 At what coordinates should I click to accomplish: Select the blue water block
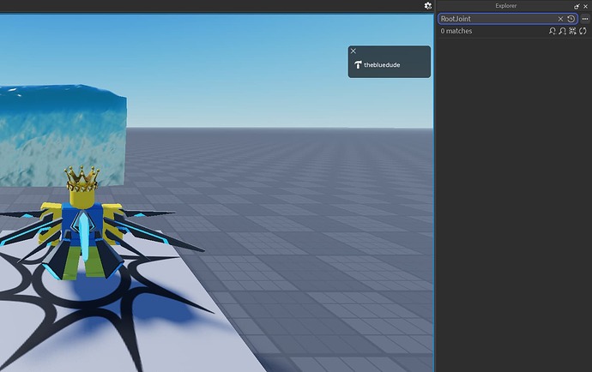(x=63, y=134)
